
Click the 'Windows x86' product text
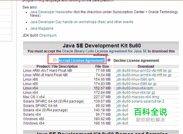coord(34,119)
